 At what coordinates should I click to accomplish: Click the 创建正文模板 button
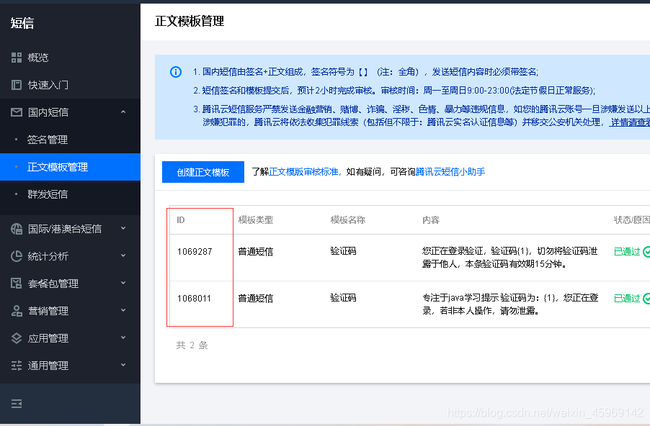tap(202, 172)
